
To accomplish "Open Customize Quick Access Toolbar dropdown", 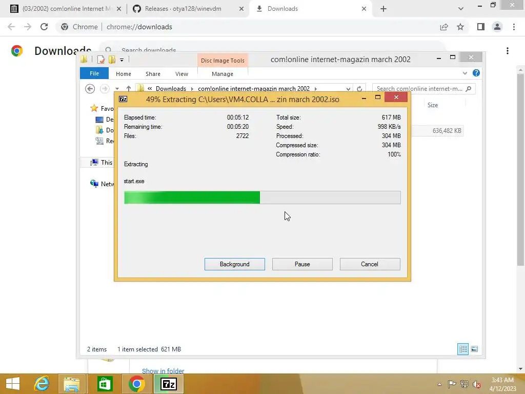I will pyautogui.click(x=122, y=60).
